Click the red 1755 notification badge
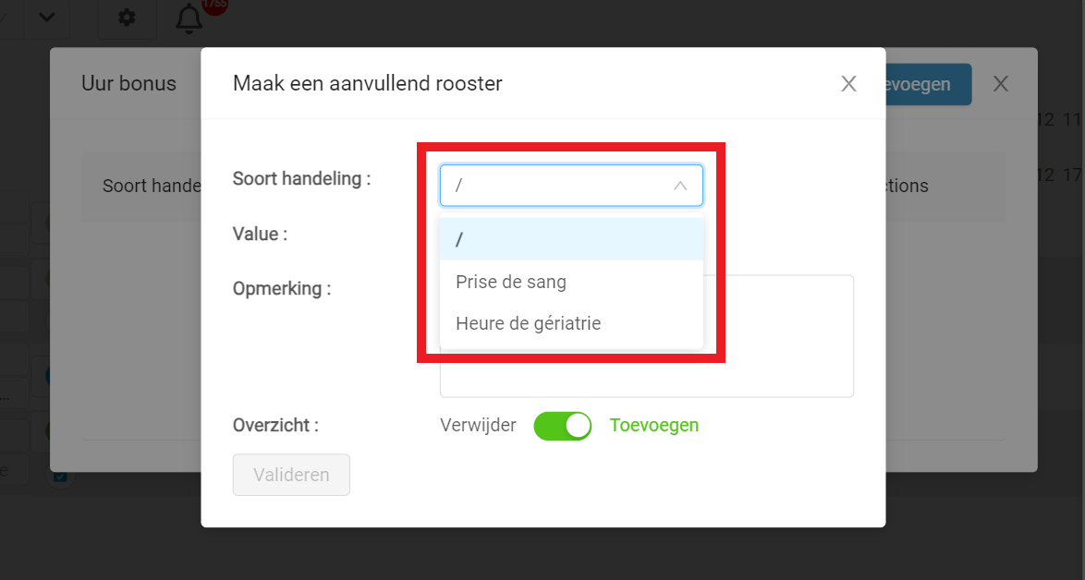Screen dimensions: 1085x580 coord(214,4)
